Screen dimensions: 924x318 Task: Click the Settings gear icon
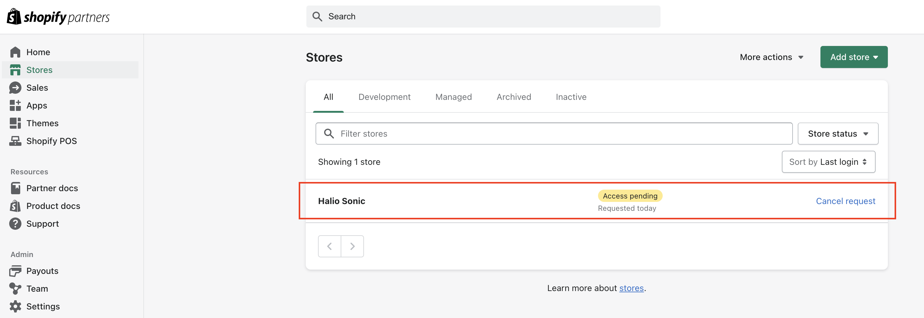pos(15,307)
